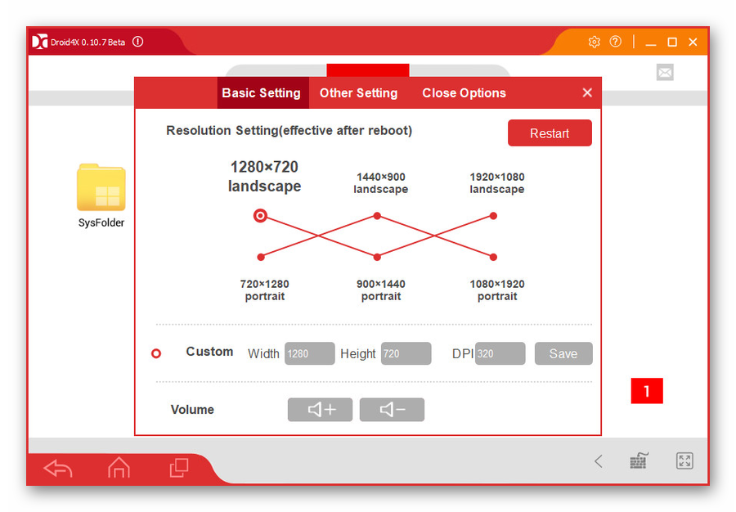Open the keyboard mapping icon
This screenshot has width=736, height=512.
point(640,461)
